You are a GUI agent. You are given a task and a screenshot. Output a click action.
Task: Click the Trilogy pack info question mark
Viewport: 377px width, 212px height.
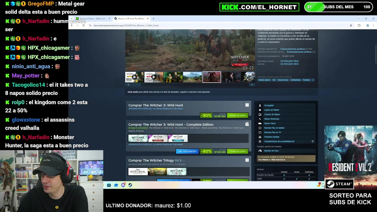(184, 161)
